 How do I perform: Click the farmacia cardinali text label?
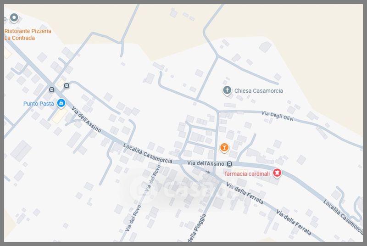click(247, 173)
